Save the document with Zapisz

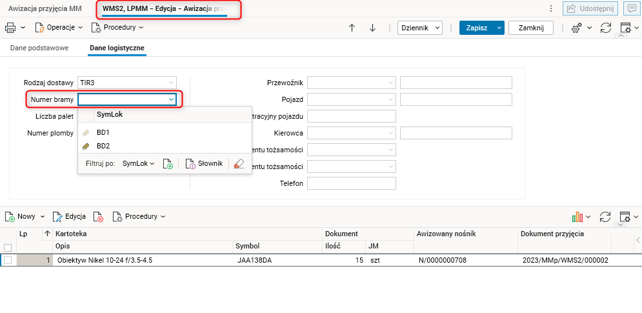[x=477, y=28]
